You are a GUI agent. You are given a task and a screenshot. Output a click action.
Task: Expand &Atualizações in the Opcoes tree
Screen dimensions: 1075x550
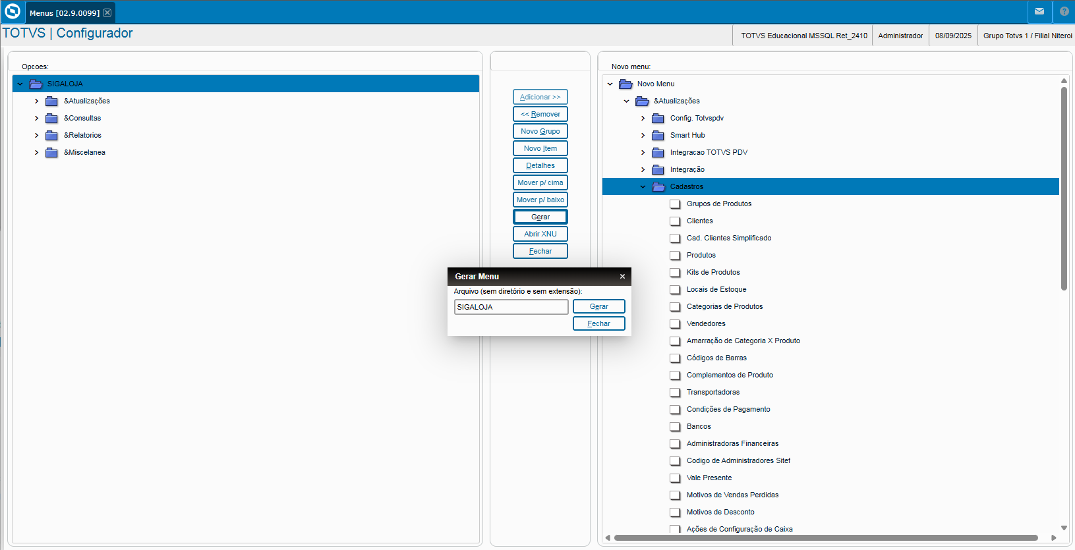click(x=36, y=101)
